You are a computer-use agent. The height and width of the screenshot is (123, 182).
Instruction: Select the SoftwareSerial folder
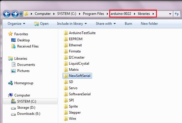point(79,94)
